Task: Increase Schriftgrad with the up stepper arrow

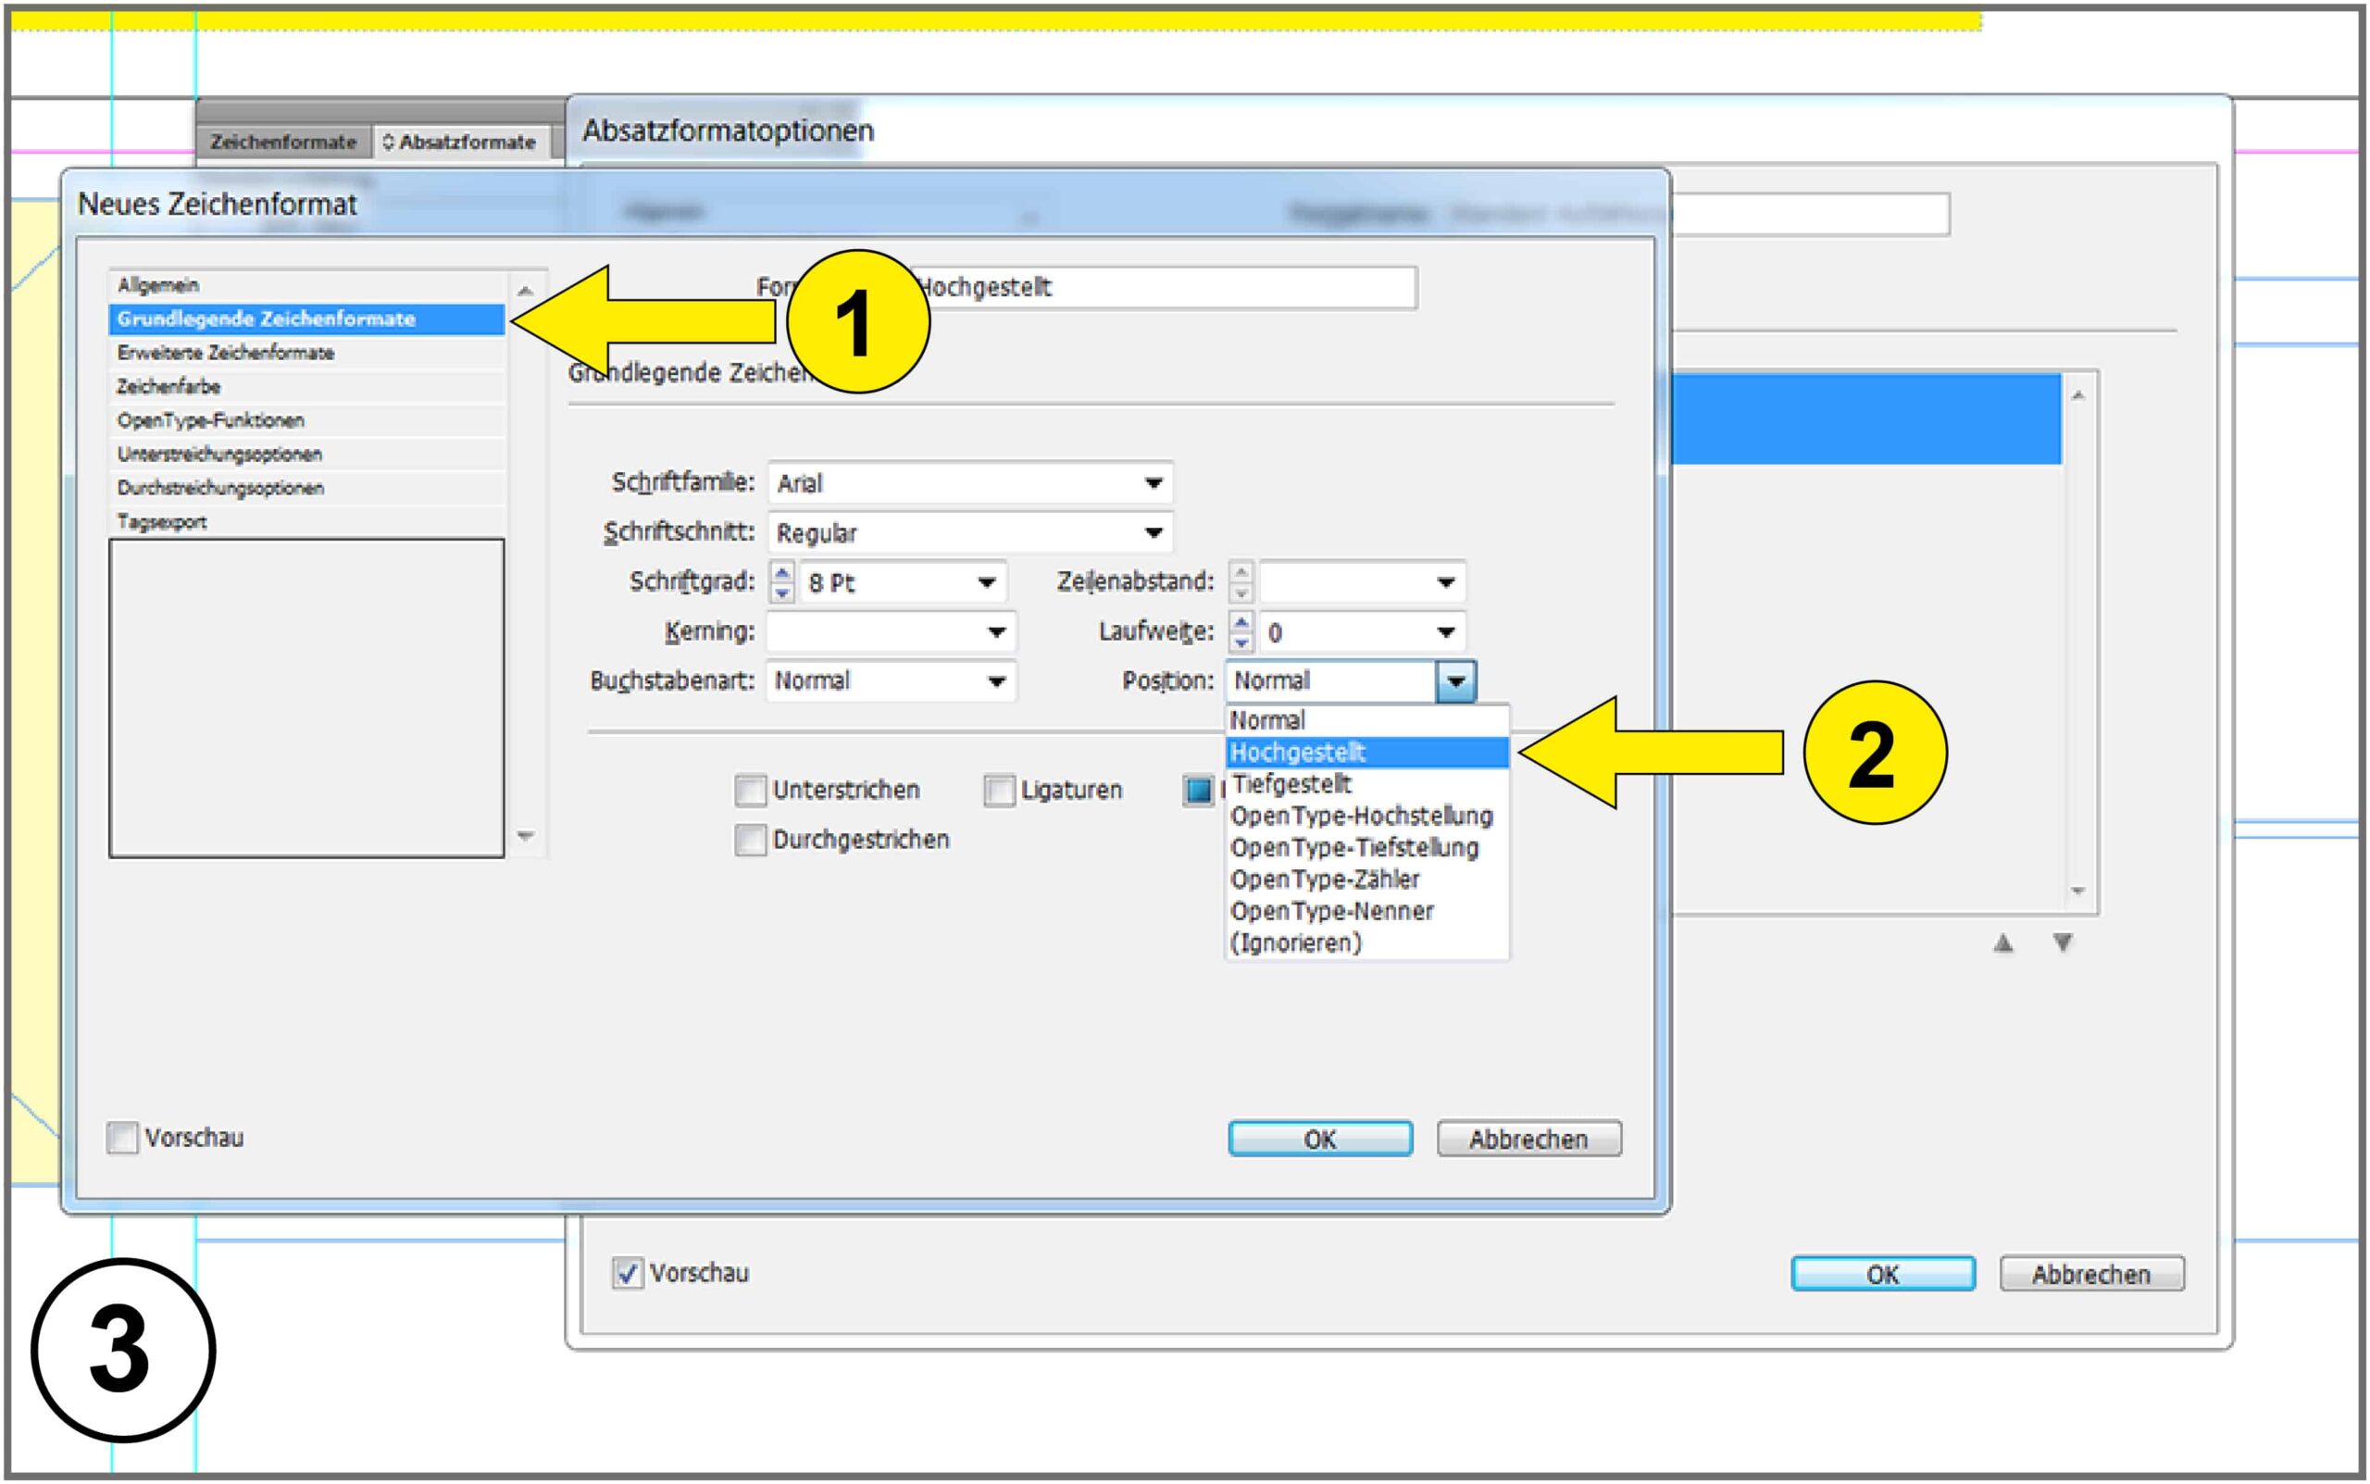Action: point(781,573)
